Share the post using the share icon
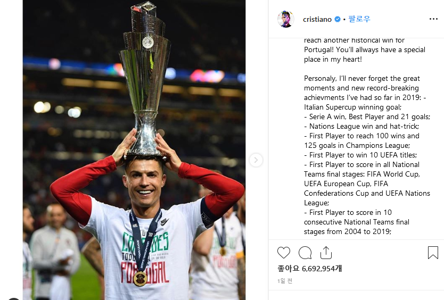The image size is (444, 300). tap(326, 253)
